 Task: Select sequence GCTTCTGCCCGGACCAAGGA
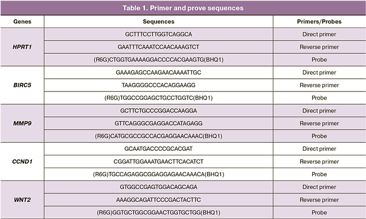(x=159, y=110)
